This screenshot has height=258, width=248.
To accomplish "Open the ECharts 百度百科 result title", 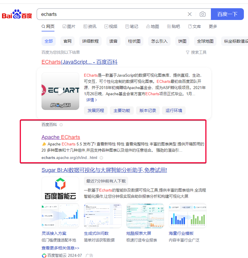I will (80, 62).
